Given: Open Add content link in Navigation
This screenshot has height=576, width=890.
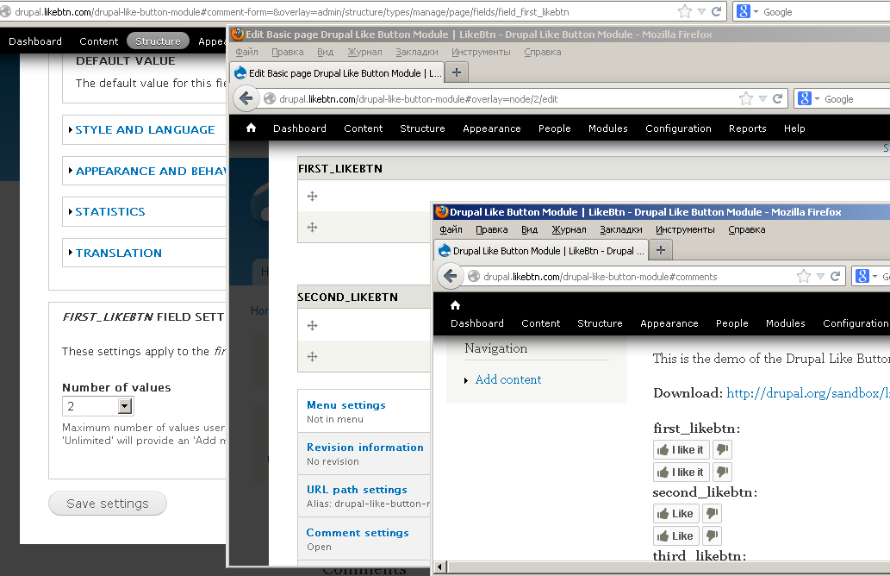Looking at the screenshot, I should 508,379.
